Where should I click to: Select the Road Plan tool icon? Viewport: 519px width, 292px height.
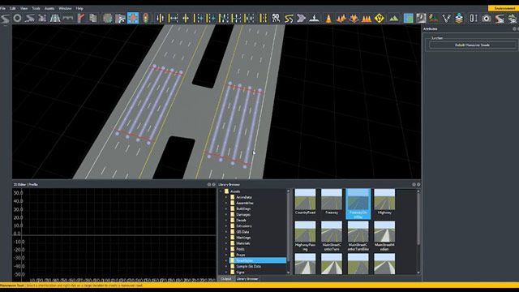(x=5, y=19)
